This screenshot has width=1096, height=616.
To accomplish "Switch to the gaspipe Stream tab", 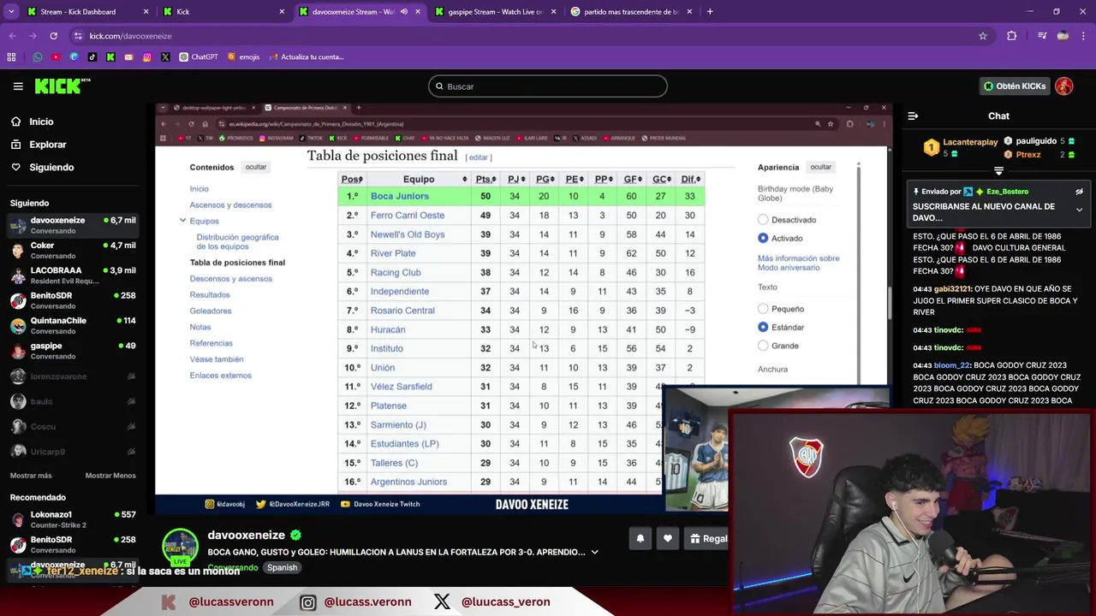I will pos(495,12).
